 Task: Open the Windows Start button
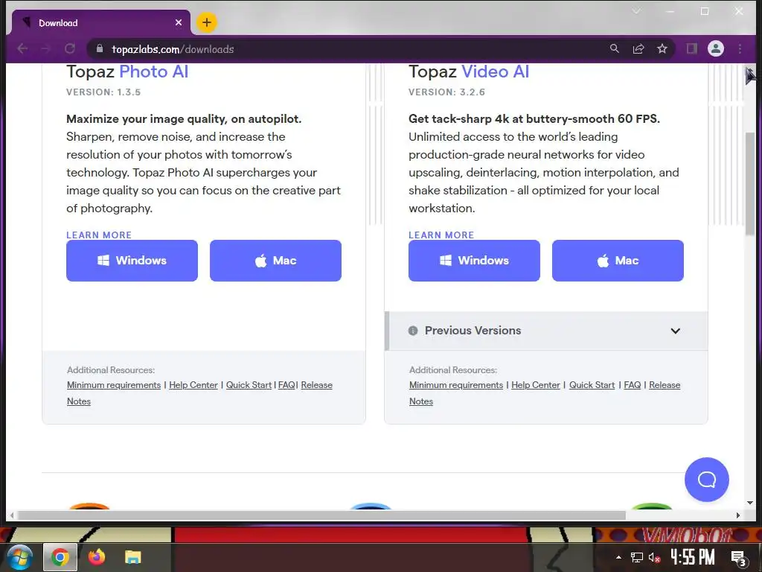click(19, 557)
